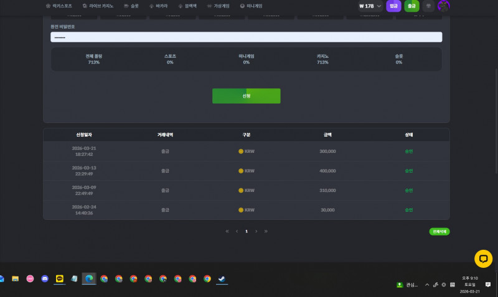Open File Explorer from the taskbar
This screenshot has width=498, height=297.
pyautogui.click(x=15, y=279)
